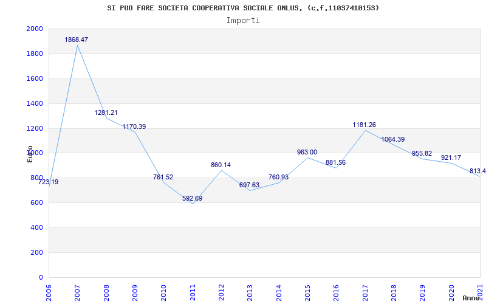Click the 697.63 data label
Image resolution: width=486 pixels, height=304 pixels.
(x=249, y=185)
